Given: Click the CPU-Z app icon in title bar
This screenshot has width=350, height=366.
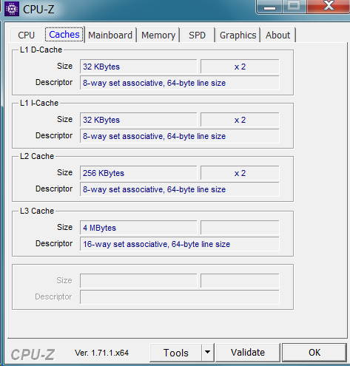Looking at the screenshot, I should (12, 9).
